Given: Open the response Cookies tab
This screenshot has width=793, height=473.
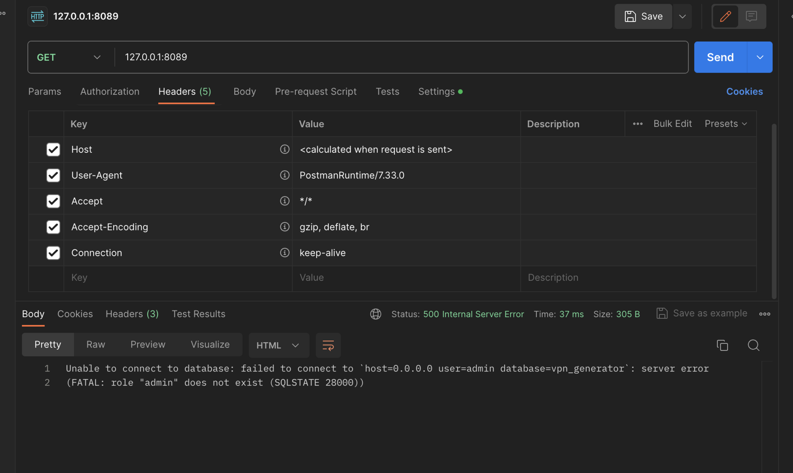Looking at the screenshot, I should (x=75, y=314).
